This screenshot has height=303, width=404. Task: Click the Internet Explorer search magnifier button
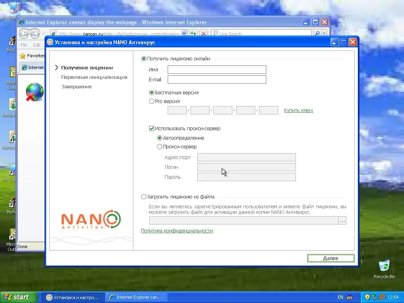pos(318,33)
